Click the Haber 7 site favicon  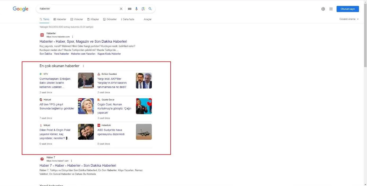pos(42,159)
